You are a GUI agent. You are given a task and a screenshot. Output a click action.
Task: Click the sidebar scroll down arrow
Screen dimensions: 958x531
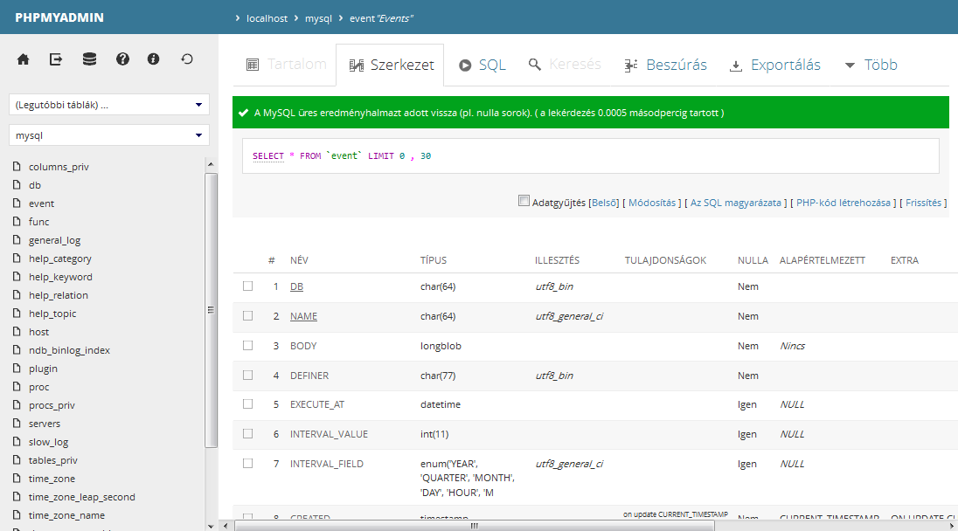211,526
